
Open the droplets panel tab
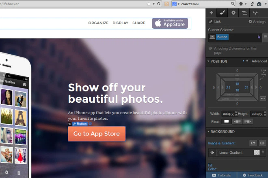255,13
